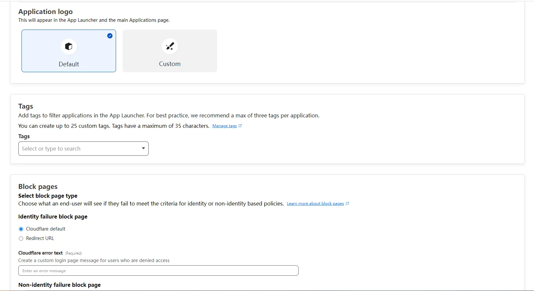Viewport: 534px width, 291px height.
Task: Choose the 'Custom' logo label text
Action: click(170, 64)
